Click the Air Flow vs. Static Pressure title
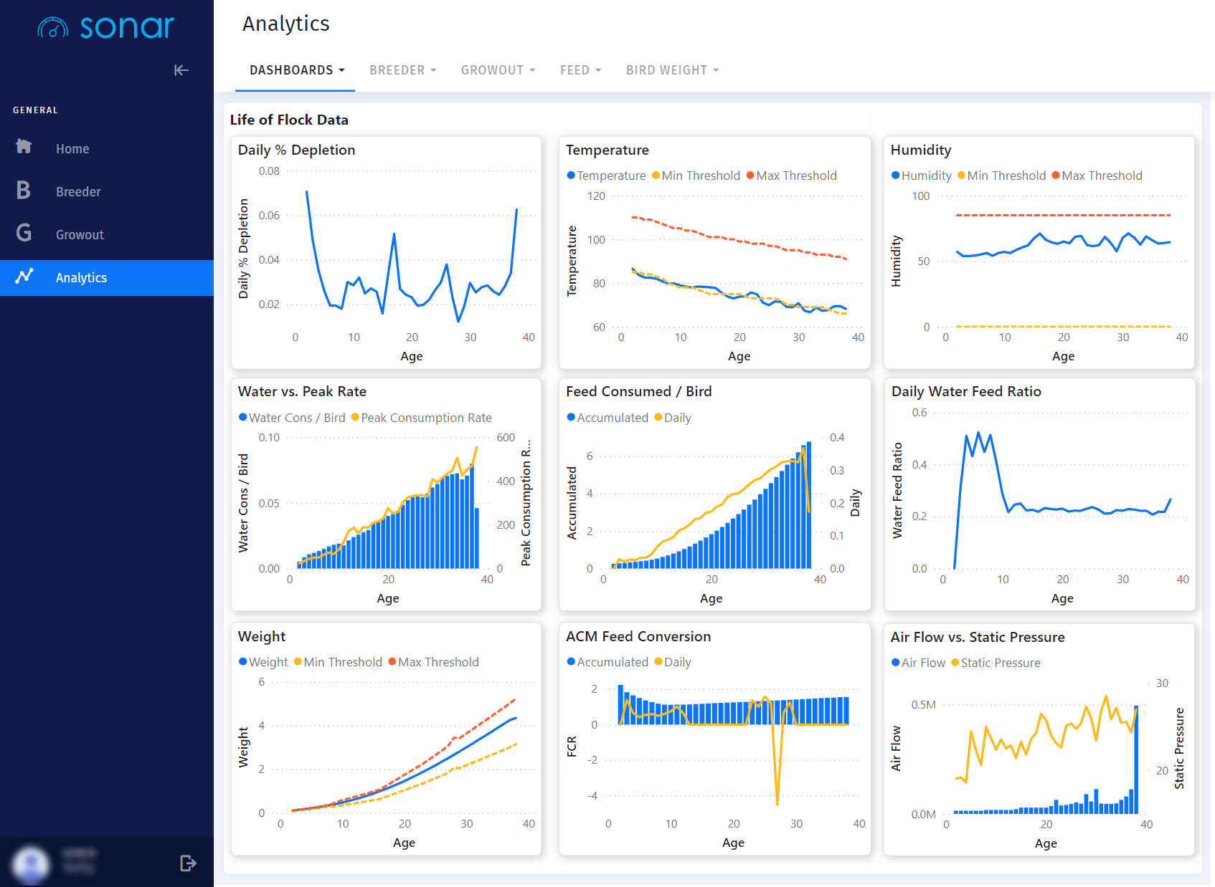The width and height of the screenshot is (1215, 887). click(x=978, y=637)
